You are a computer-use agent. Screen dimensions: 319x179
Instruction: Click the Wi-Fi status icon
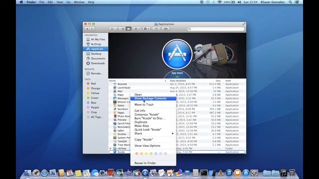pyautogui.click(x=219, y=2)
